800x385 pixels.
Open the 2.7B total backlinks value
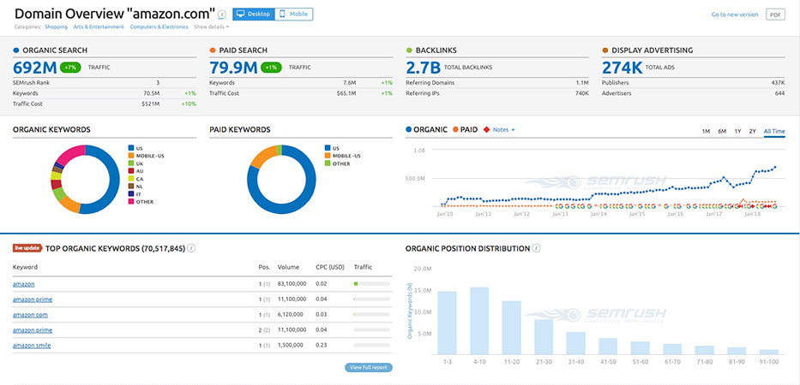pos(423,68)
